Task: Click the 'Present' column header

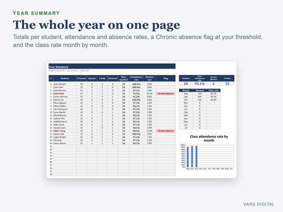Action: pyautogui.click(x=82, y=78)
